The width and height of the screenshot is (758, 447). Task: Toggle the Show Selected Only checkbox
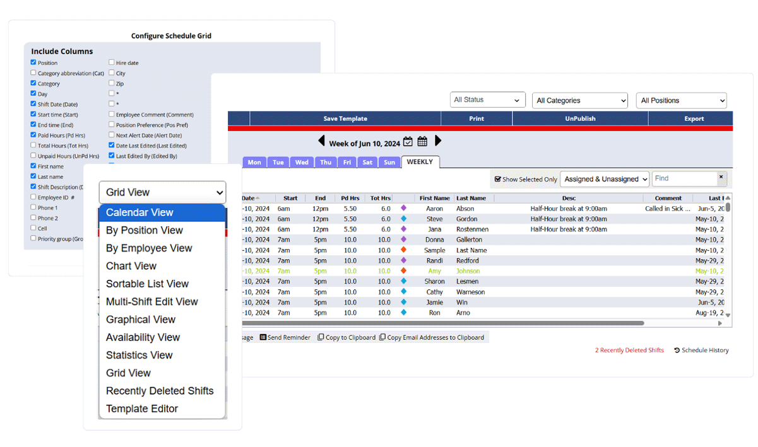coord(498,179)
